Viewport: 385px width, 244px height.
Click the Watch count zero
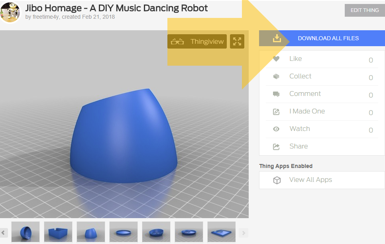pyautogui.click(x=371, y=130)
